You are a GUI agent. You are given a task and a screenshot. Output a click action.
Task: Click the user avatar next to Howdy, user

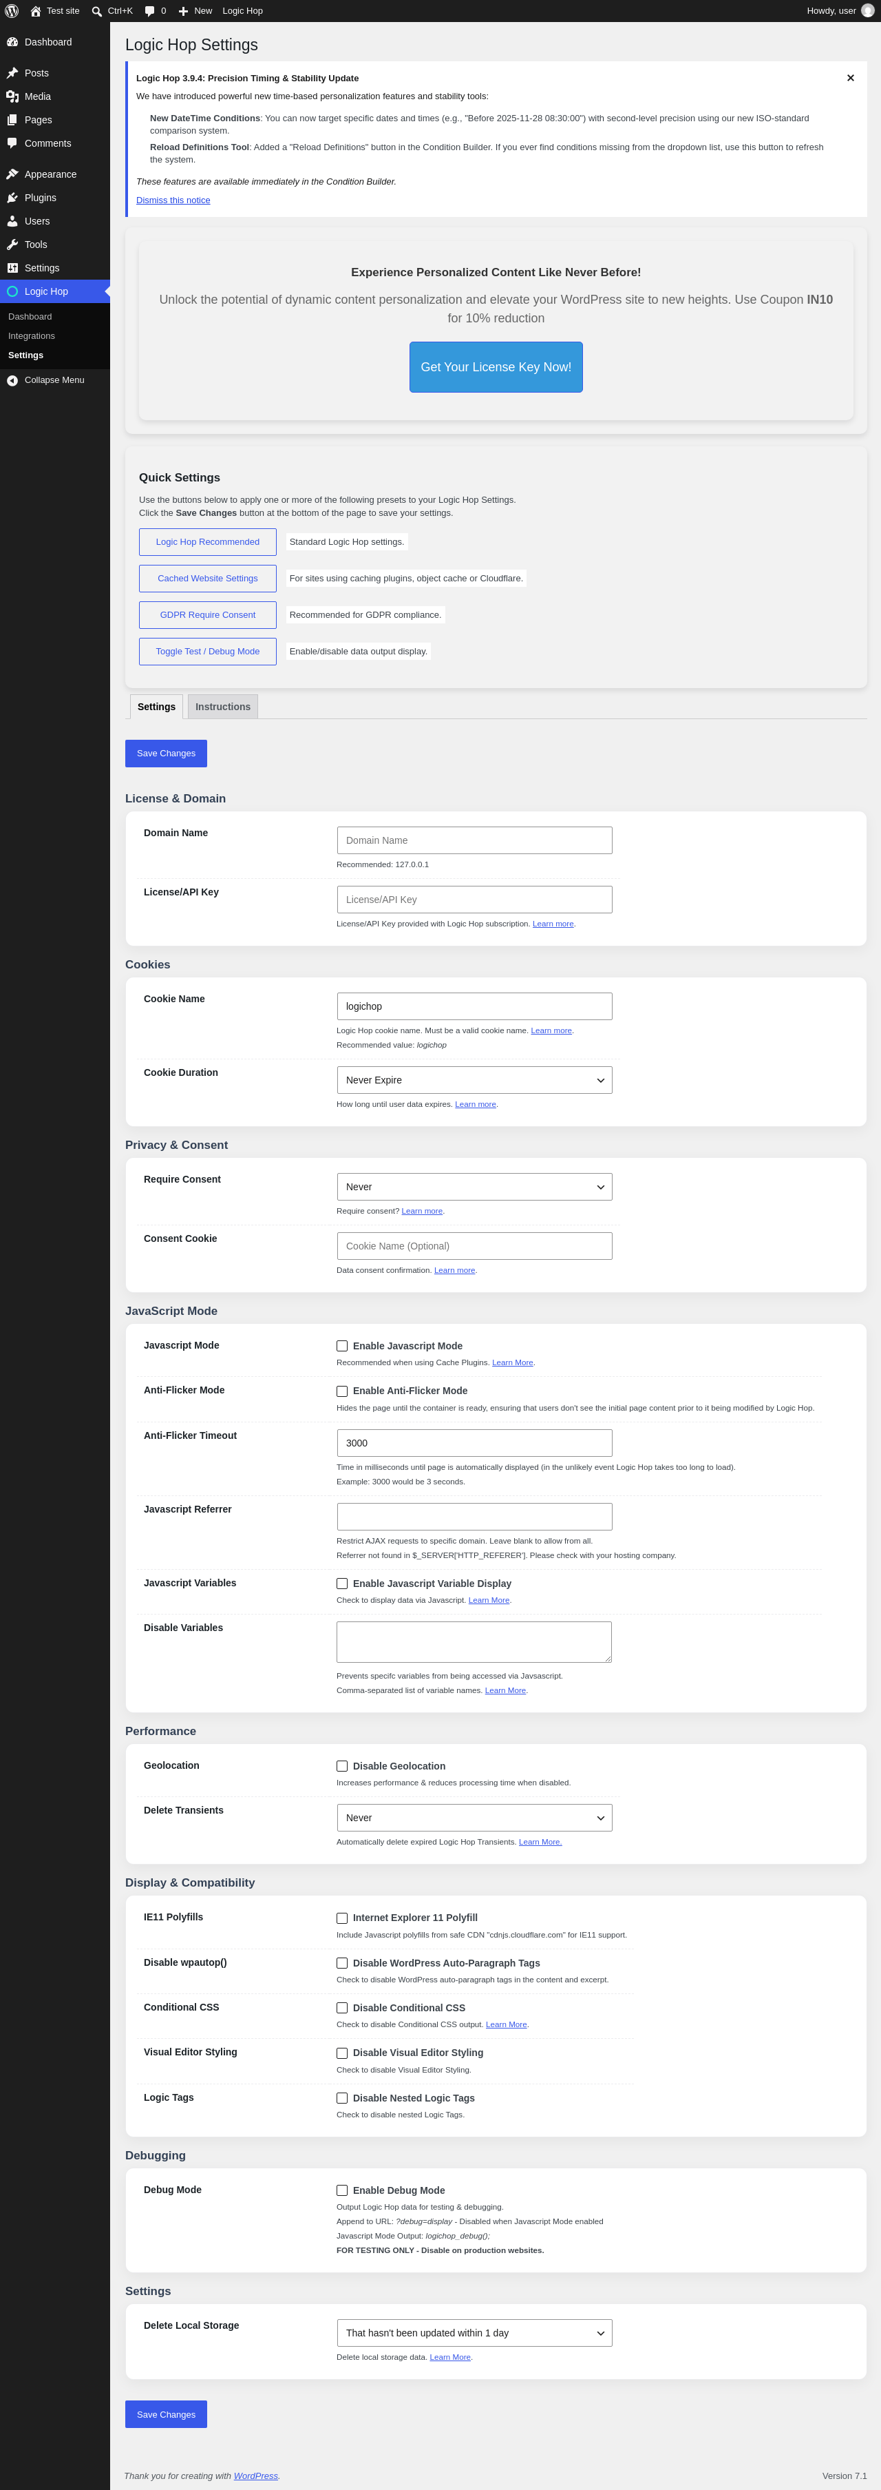point(867,10)
